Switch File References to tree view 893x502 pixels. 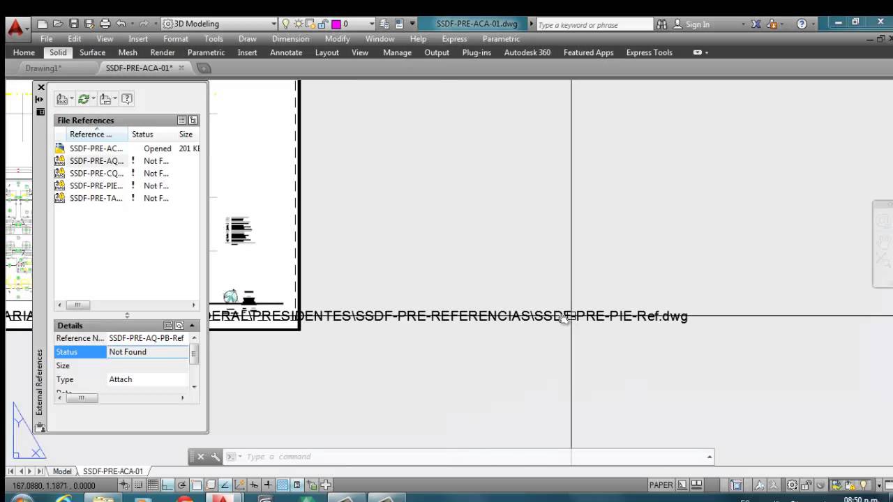[193, 120]
